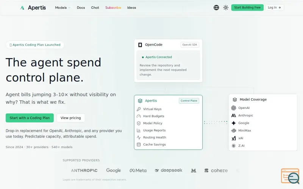The image size is (303, 189).
Task: Click the Google sparkle icon in Model Coverage
Action: (234, 123)
